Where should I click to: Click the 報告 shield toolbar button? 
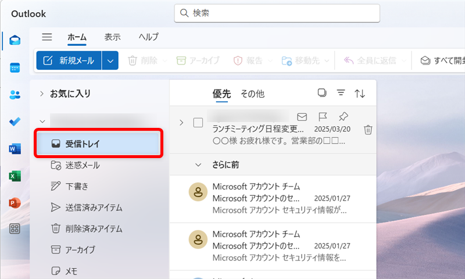pyautogui.click(x=248, y=60)
